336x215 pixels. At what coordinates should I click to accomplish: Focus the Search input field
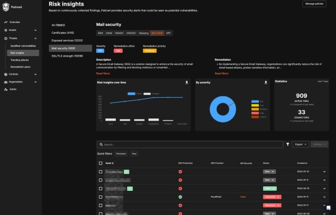point(190,145)
